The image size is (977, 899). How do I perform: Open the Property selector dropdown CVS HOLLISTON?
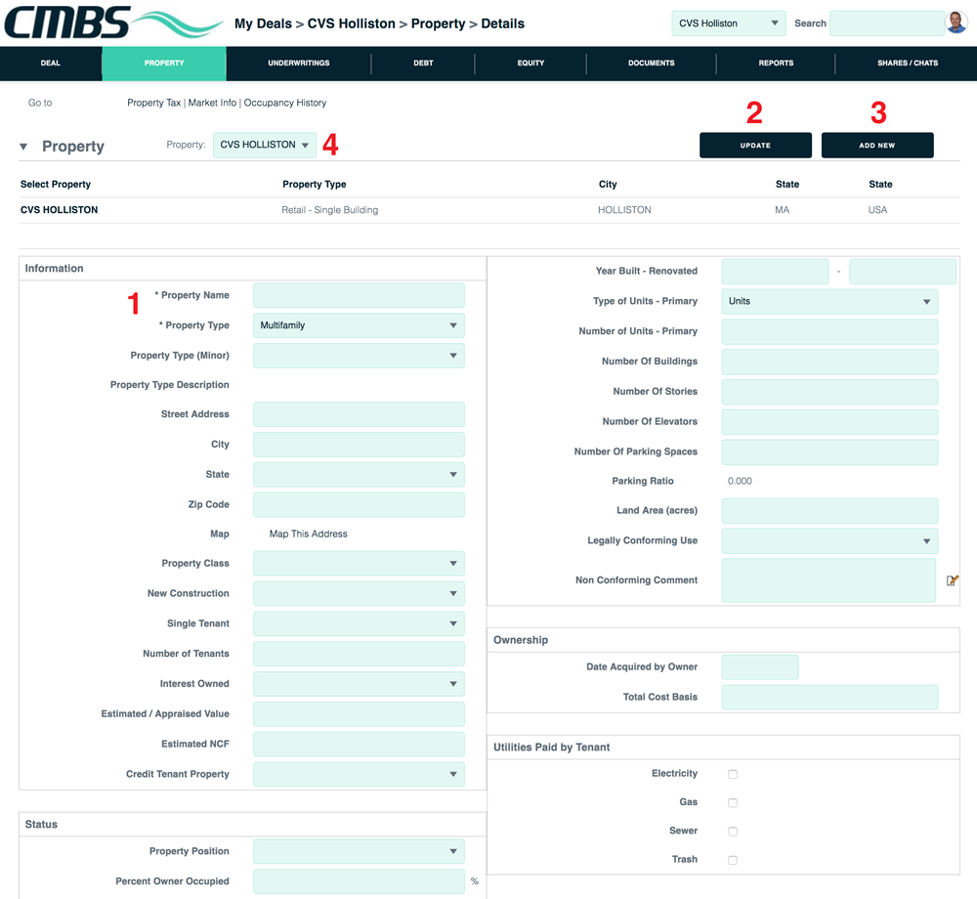pos(264,145)
